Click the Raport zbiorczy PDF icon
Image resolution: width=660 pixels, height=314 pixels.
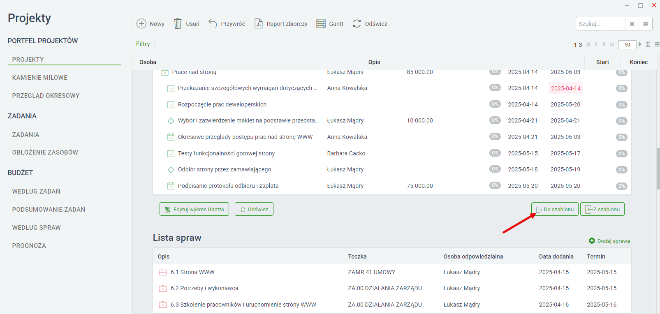pos(259,23)
